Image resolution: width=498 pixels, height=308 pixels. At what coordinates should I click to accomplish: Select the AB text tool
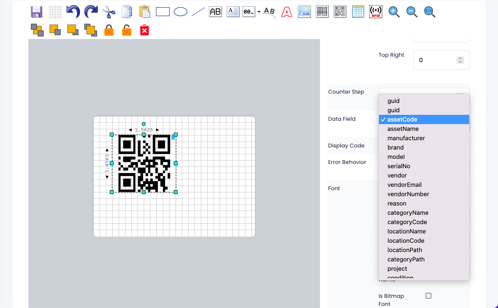pos(215,12)
